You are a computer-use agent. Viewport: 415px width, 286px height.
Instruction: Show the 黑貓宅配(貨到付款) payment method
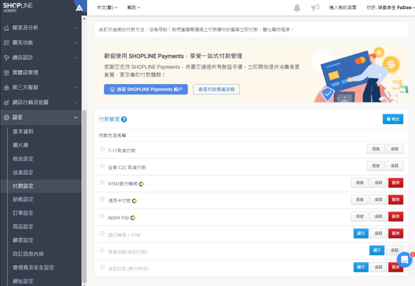377,250
